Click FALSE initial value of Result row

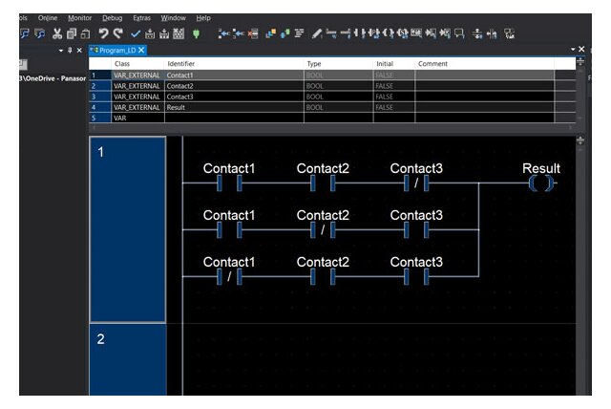click(394, 107)
